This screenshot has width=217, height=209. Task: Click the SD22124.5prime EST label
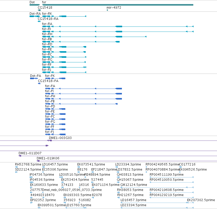(28, 170)
